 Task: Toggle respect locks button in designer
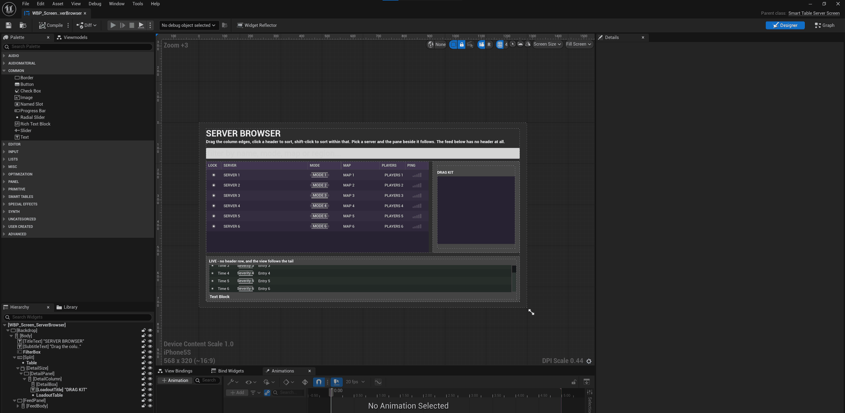(x=462, y=44)
